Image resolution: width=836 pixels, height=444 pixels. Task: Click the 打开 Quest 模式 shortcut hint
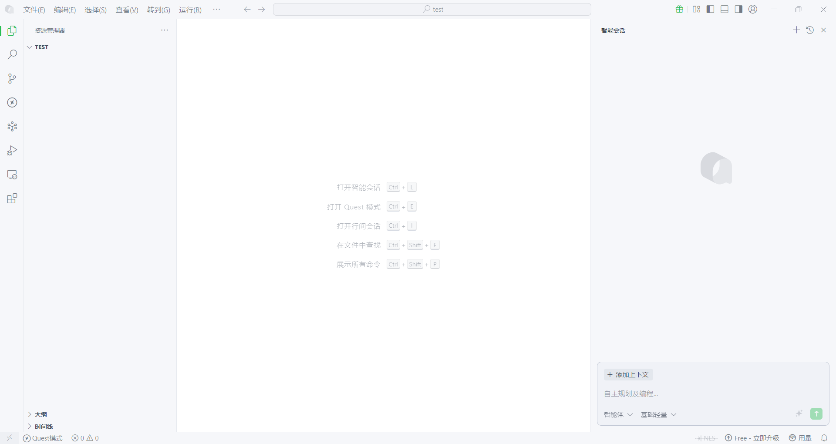pos(354,207)
